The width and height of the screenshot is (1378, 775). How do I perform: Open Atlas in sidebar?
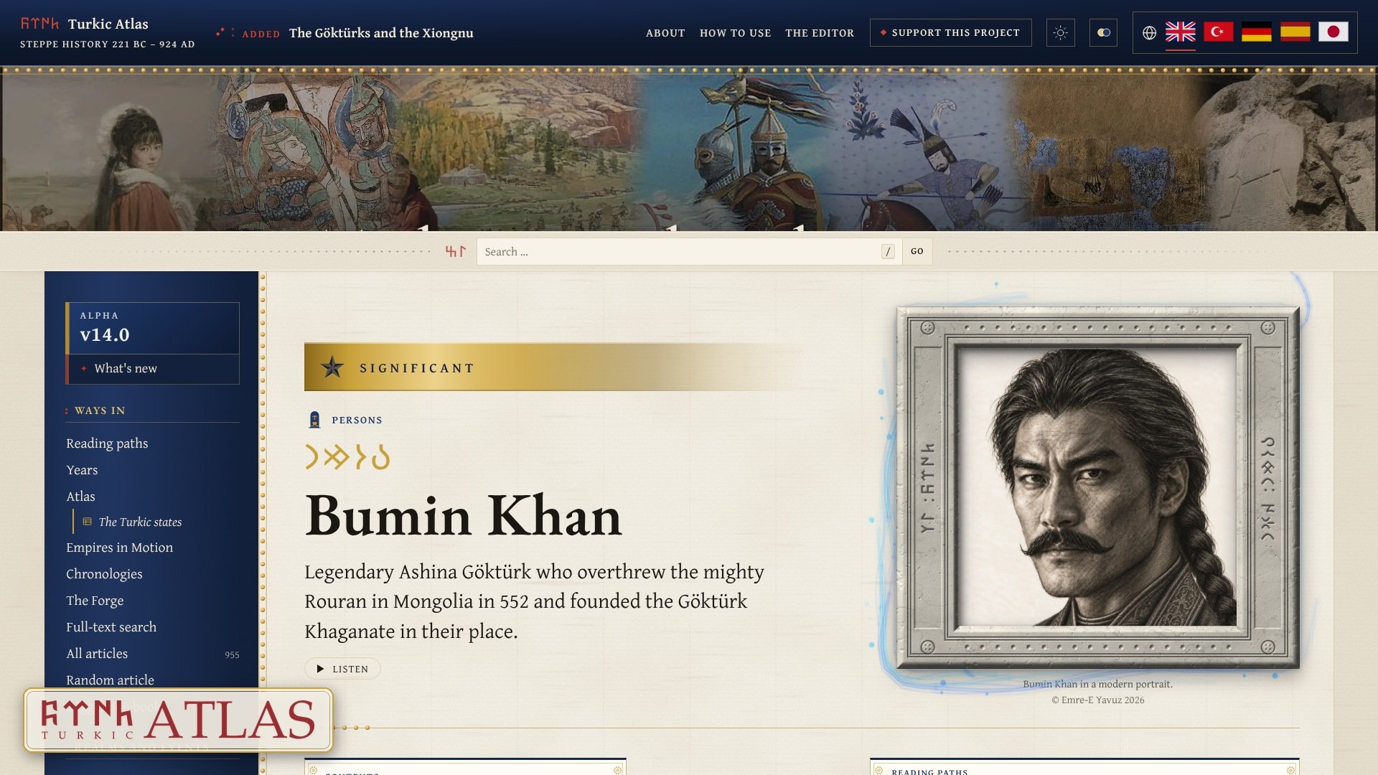pyautogui.click(x=80, y=497)
